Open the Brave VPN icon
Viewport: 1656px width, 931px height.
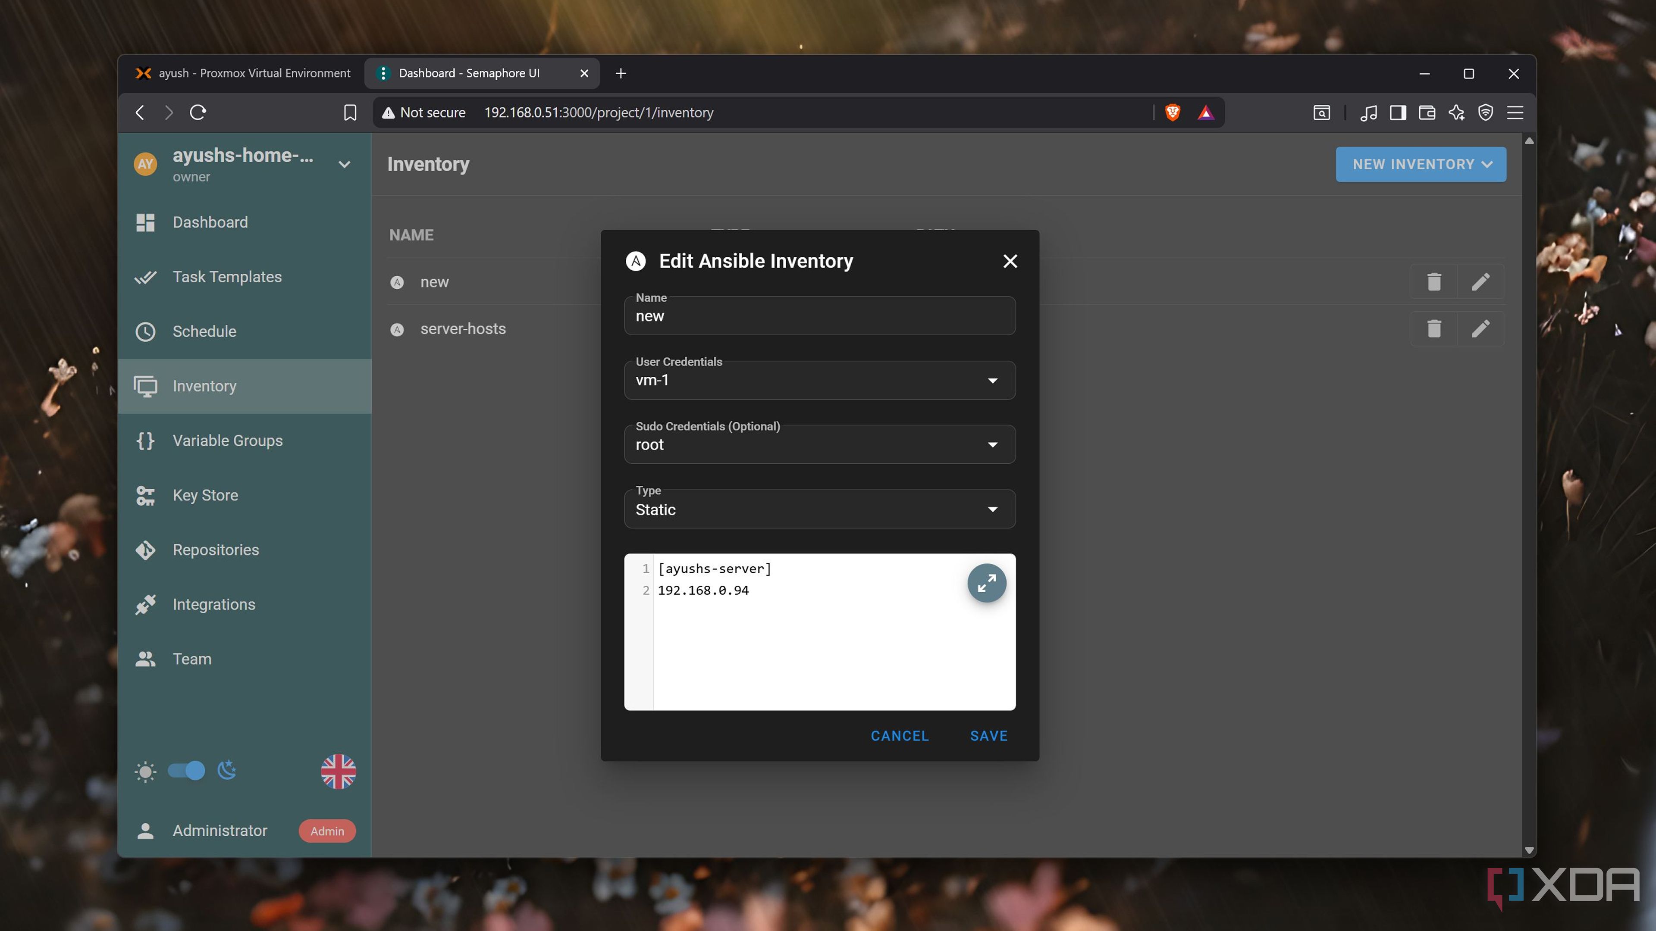tap(1486, 112)
